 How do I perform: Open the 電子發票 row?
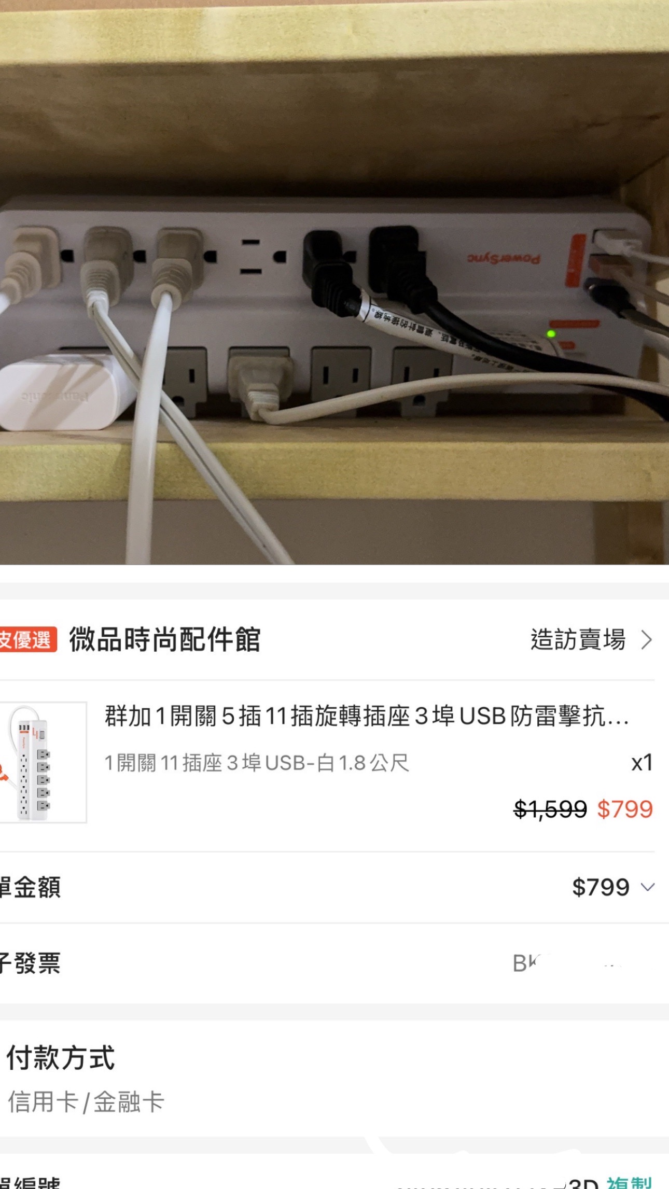click(x=335, y=963)
